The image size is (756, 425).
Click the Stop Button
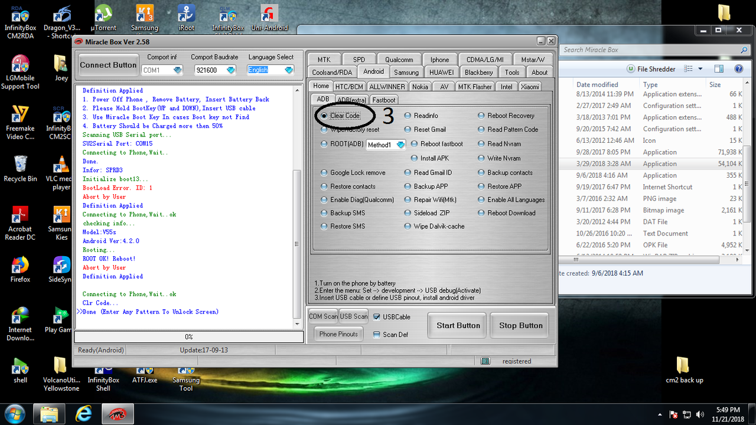pos(521,325)
